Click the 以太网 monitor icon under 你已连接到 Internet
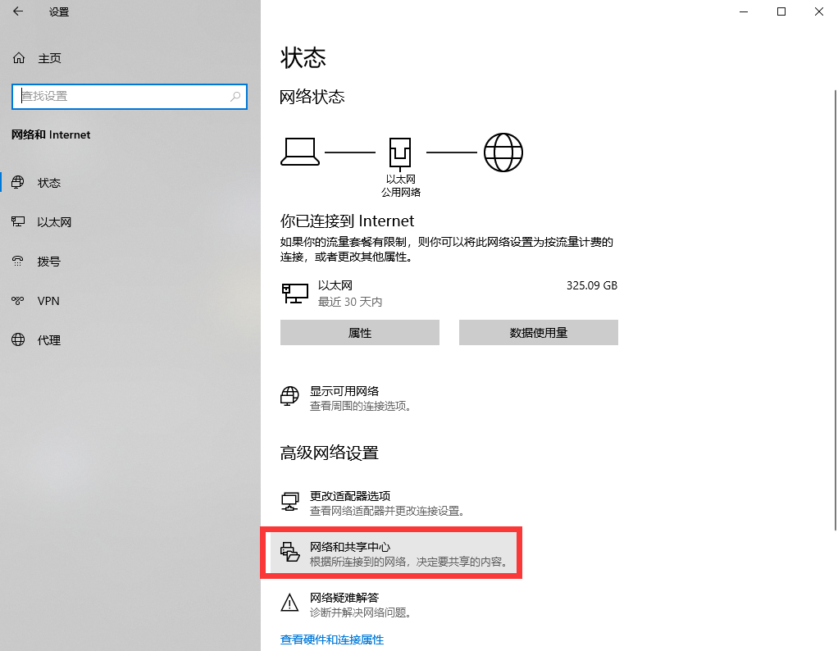838x651 pixels. pos(294,293)
